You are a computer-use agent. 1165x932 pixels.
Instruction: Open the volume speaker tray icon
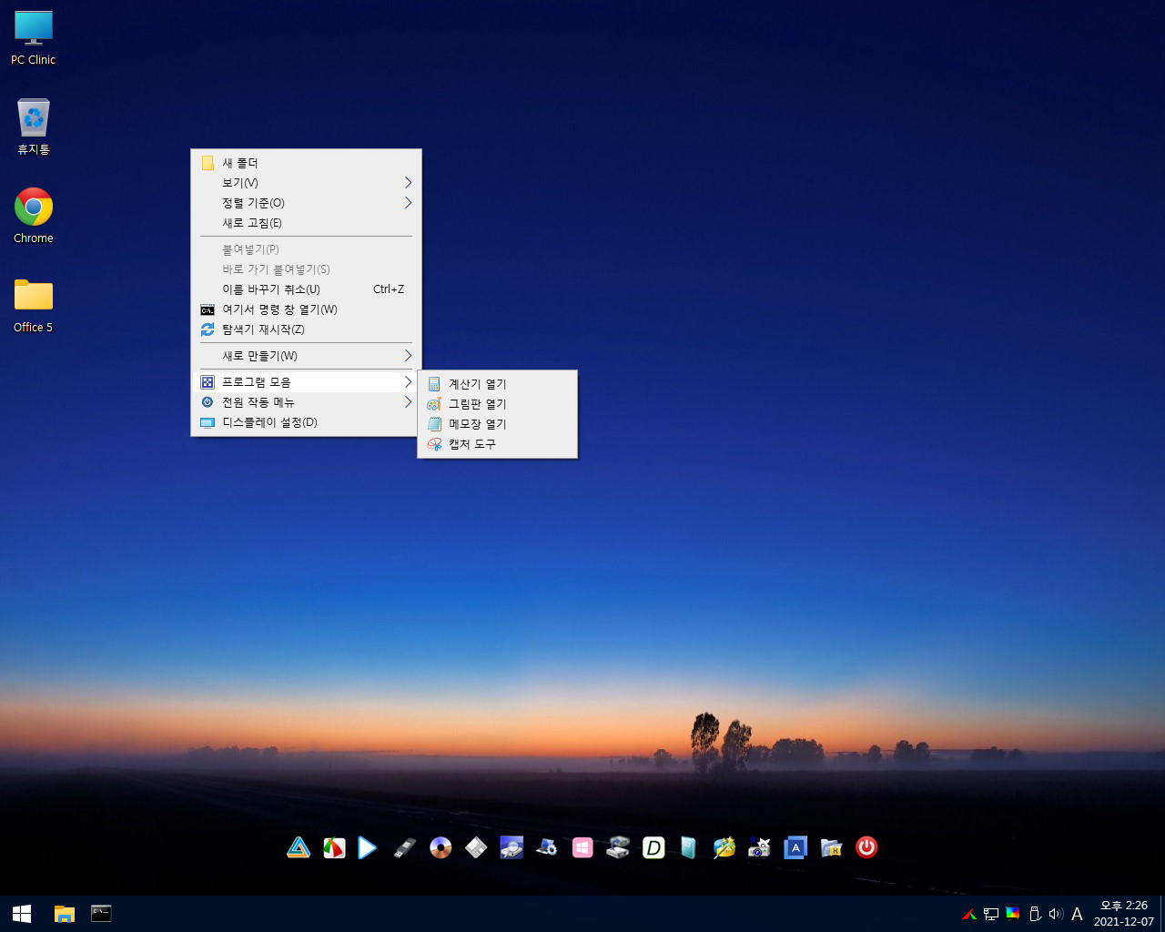point(1056,914)
